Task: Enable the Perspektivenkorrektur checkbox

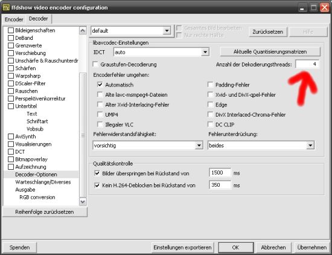Action: [11, 98]
